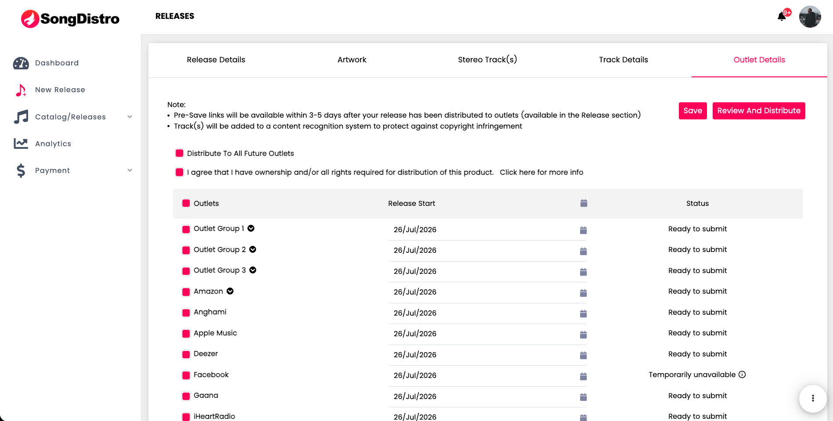Toggle the ownership rights agreement checkbox

[x=180, y=172]
